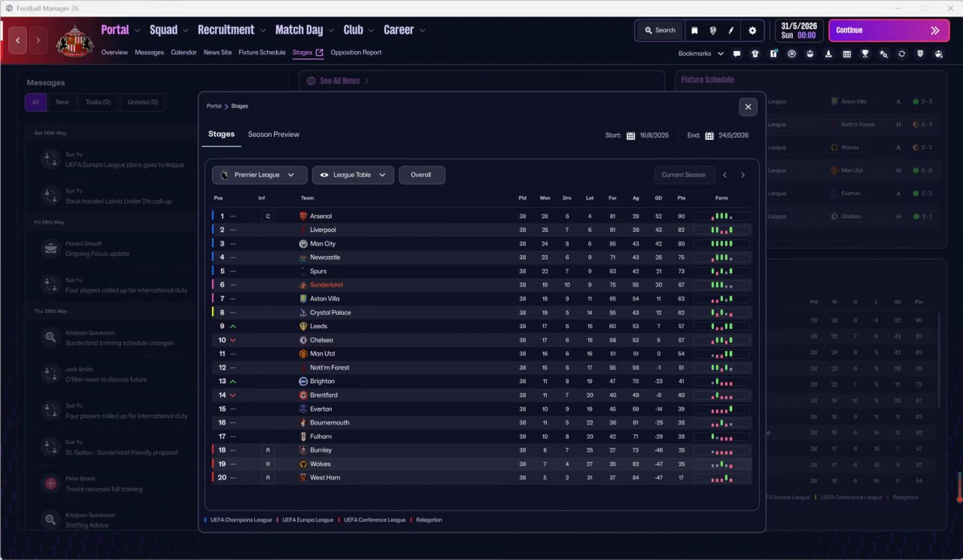The height and width of the screenshot is (560, 963).
Task: Select the Tasks (0) messages filter
Action: pos(98,102)
